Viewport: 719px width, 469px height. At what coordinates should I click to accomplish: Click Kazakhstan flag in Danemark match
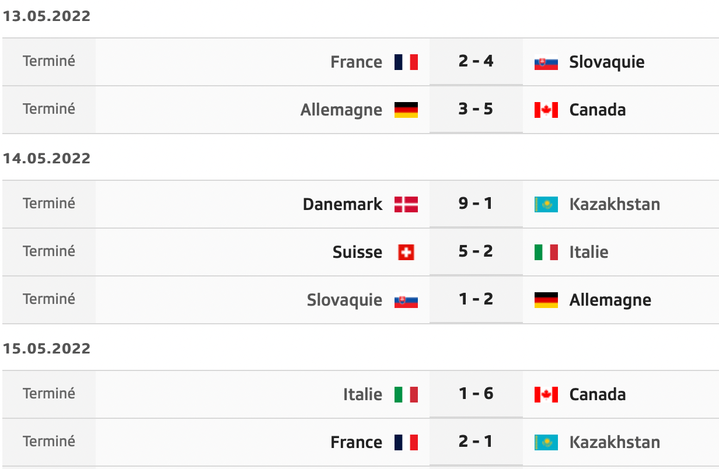pos(546,204)
